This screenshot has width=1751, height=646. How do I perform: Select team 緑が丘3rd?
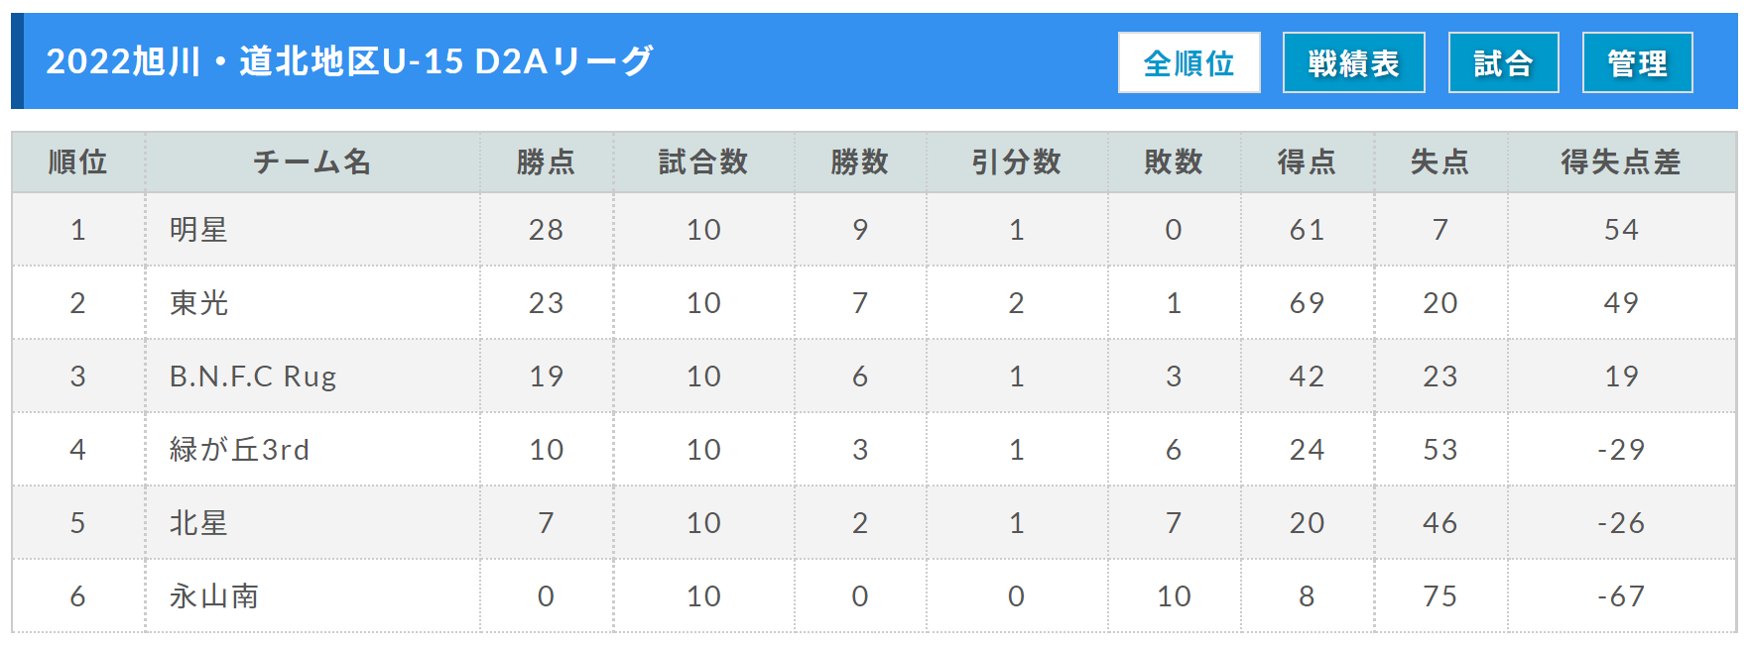[239, 450]
